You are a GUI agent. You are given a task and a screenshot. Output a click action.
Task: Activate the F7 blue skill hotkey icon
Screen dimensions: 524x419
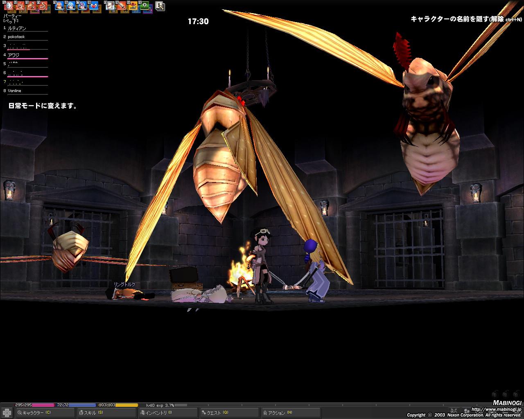tap(82, 6)
